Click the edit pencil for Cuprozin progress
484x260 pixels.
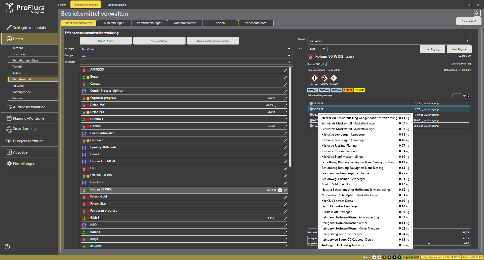[285, 98]
